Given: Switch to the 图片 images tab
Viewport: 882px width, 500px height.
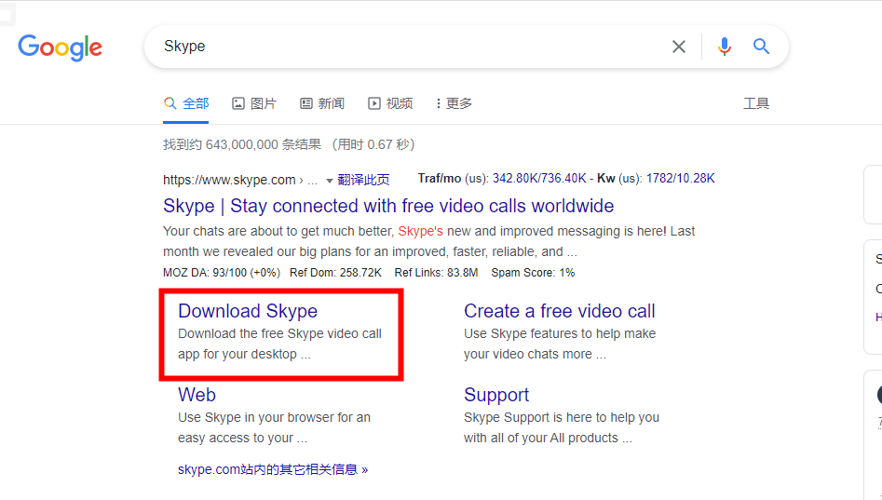Looking at the screenshot, I should click(254, 103).
